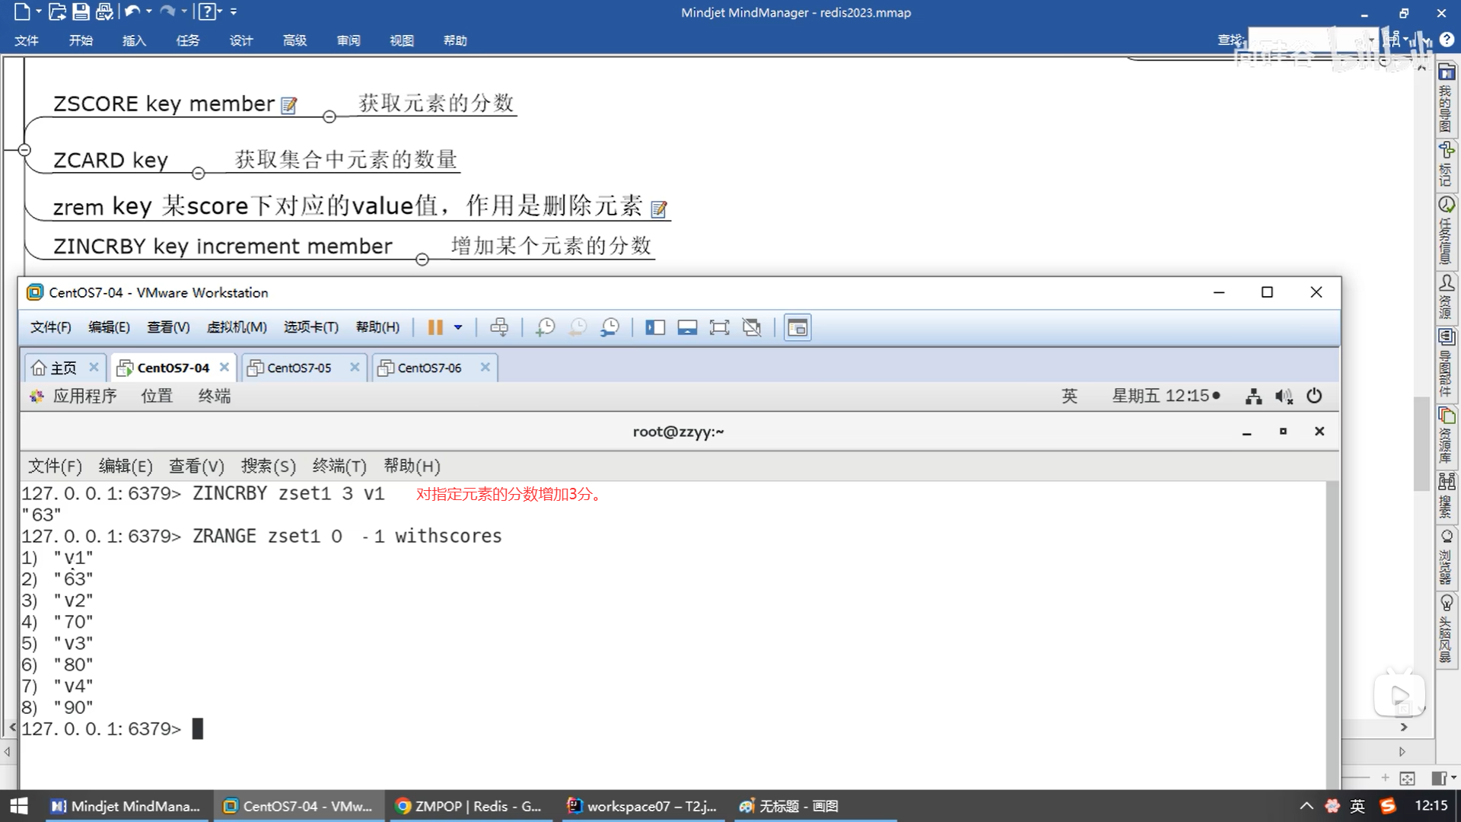Image resolution: width=1461 pixels, height=822 pixels.
Task: Save the mind map file
Action: 81,11
